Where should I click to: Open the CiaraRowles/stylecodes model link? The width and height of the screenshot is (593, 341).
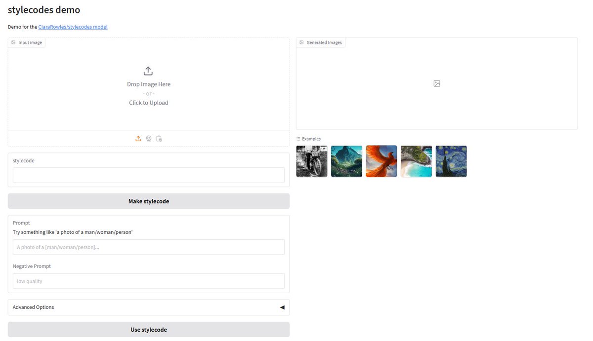[73, 27]
